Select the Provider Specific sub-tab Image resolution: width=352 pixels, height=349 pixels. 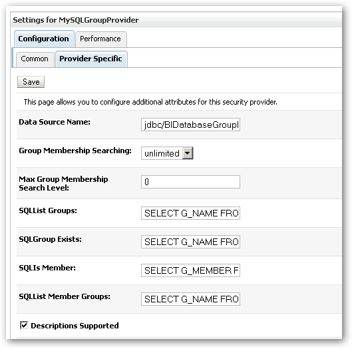91,59
